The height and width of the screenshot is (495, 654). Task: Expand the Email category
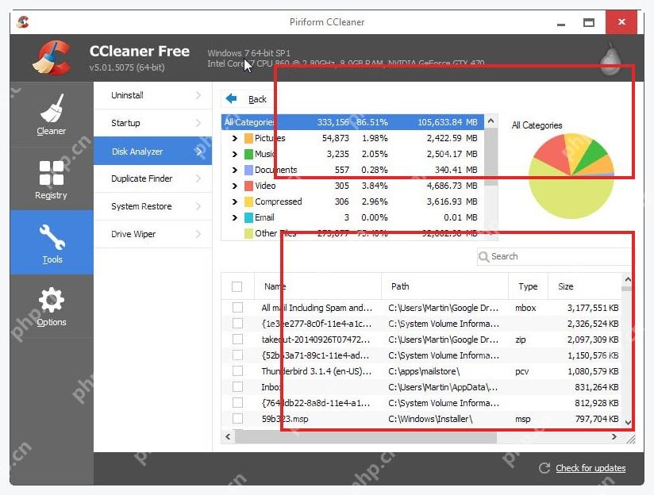pos(234,217)
